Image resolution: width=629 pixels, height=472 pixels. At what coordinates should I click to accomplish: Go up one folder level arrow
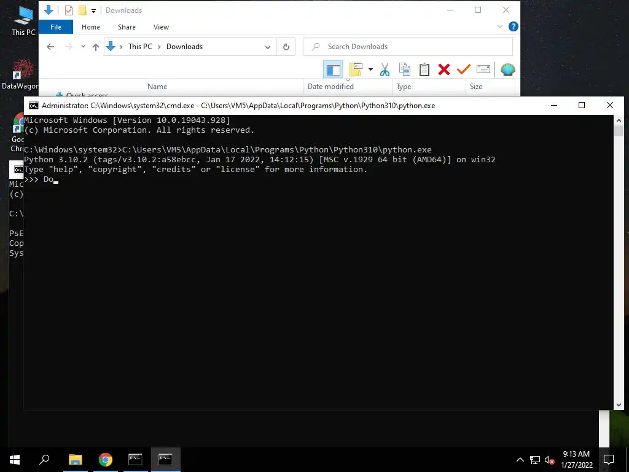click(x=95, y=47)
